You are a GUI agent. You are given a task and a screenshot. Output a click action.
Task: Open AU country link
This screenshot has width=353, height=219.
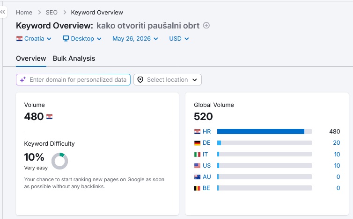coord(206,177)
